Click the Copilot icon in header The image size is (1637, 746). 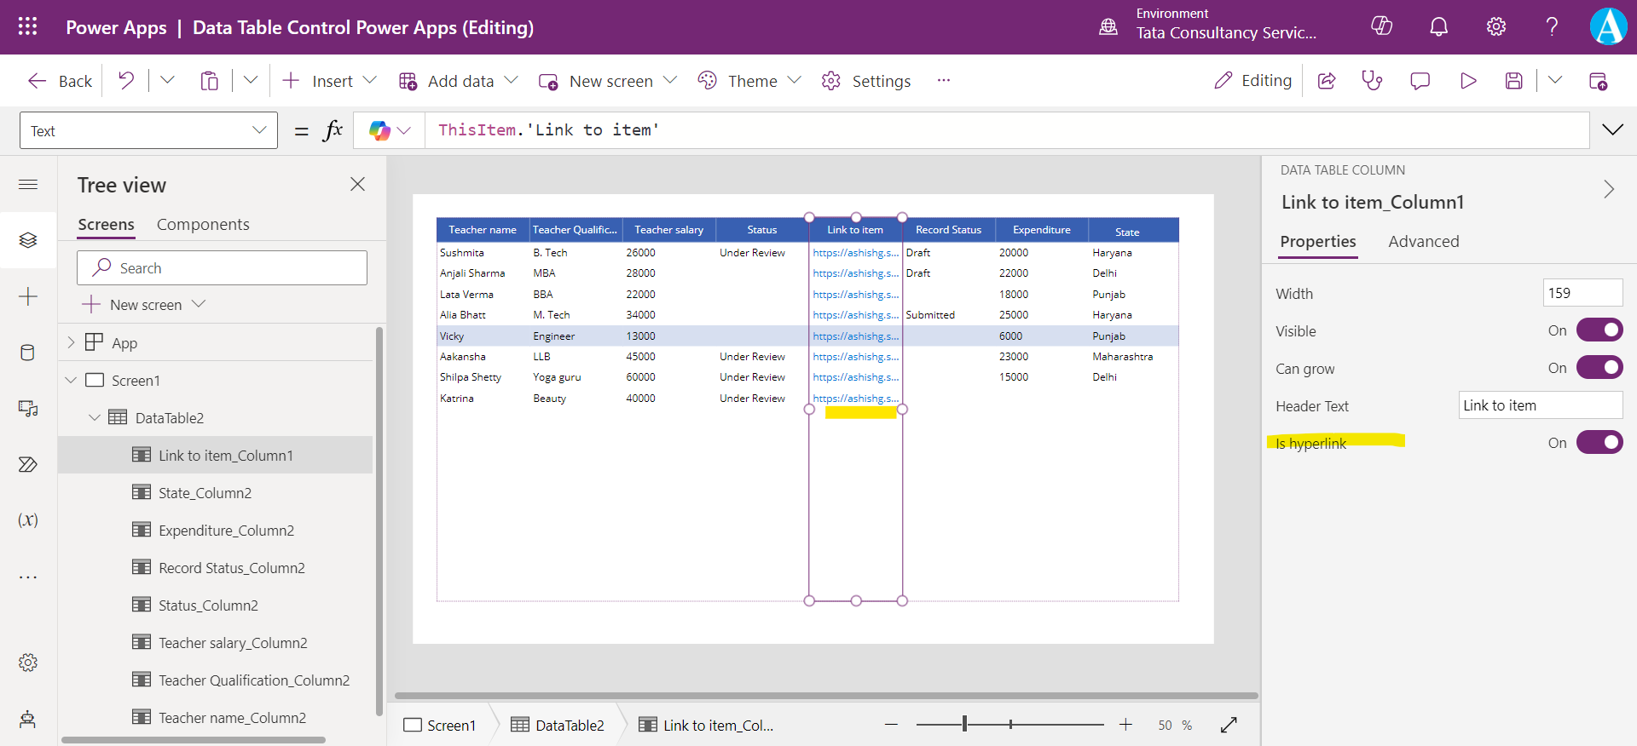(1381, 26)
